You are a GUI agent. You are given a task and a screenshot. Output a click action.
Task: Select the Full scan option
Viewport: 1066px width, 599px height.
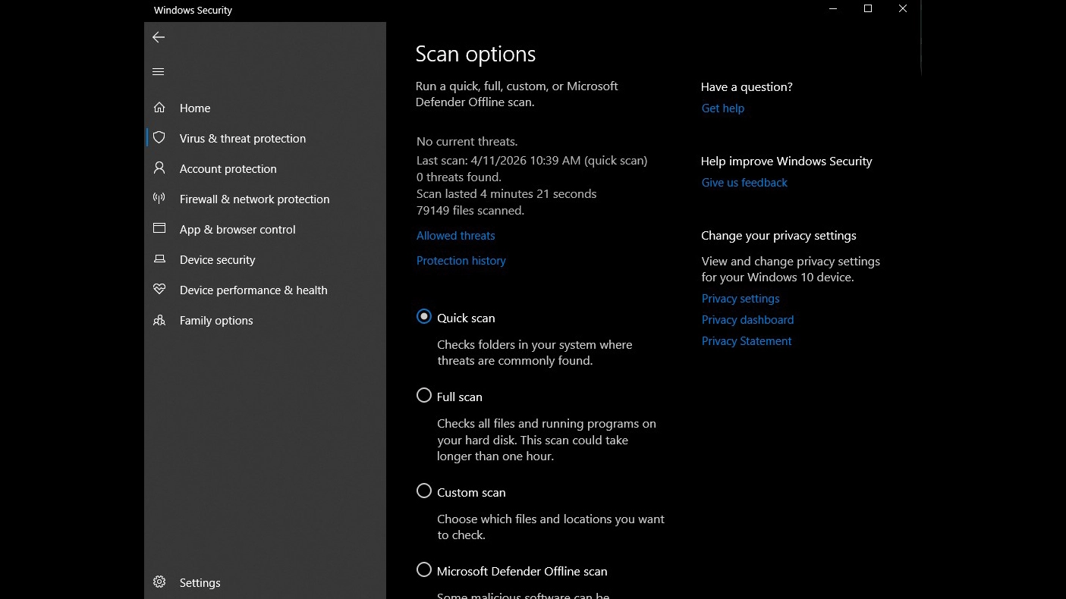click(x=424, y=396)
